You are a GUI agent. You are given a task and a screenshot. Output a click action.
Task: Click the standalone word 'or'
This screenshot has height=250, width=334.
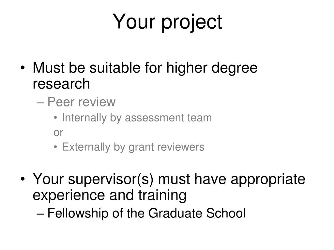(58, 133)
